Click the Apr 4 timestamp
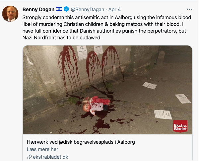The height and width of the screenshot is (161, 199). [x=114, y=10]
